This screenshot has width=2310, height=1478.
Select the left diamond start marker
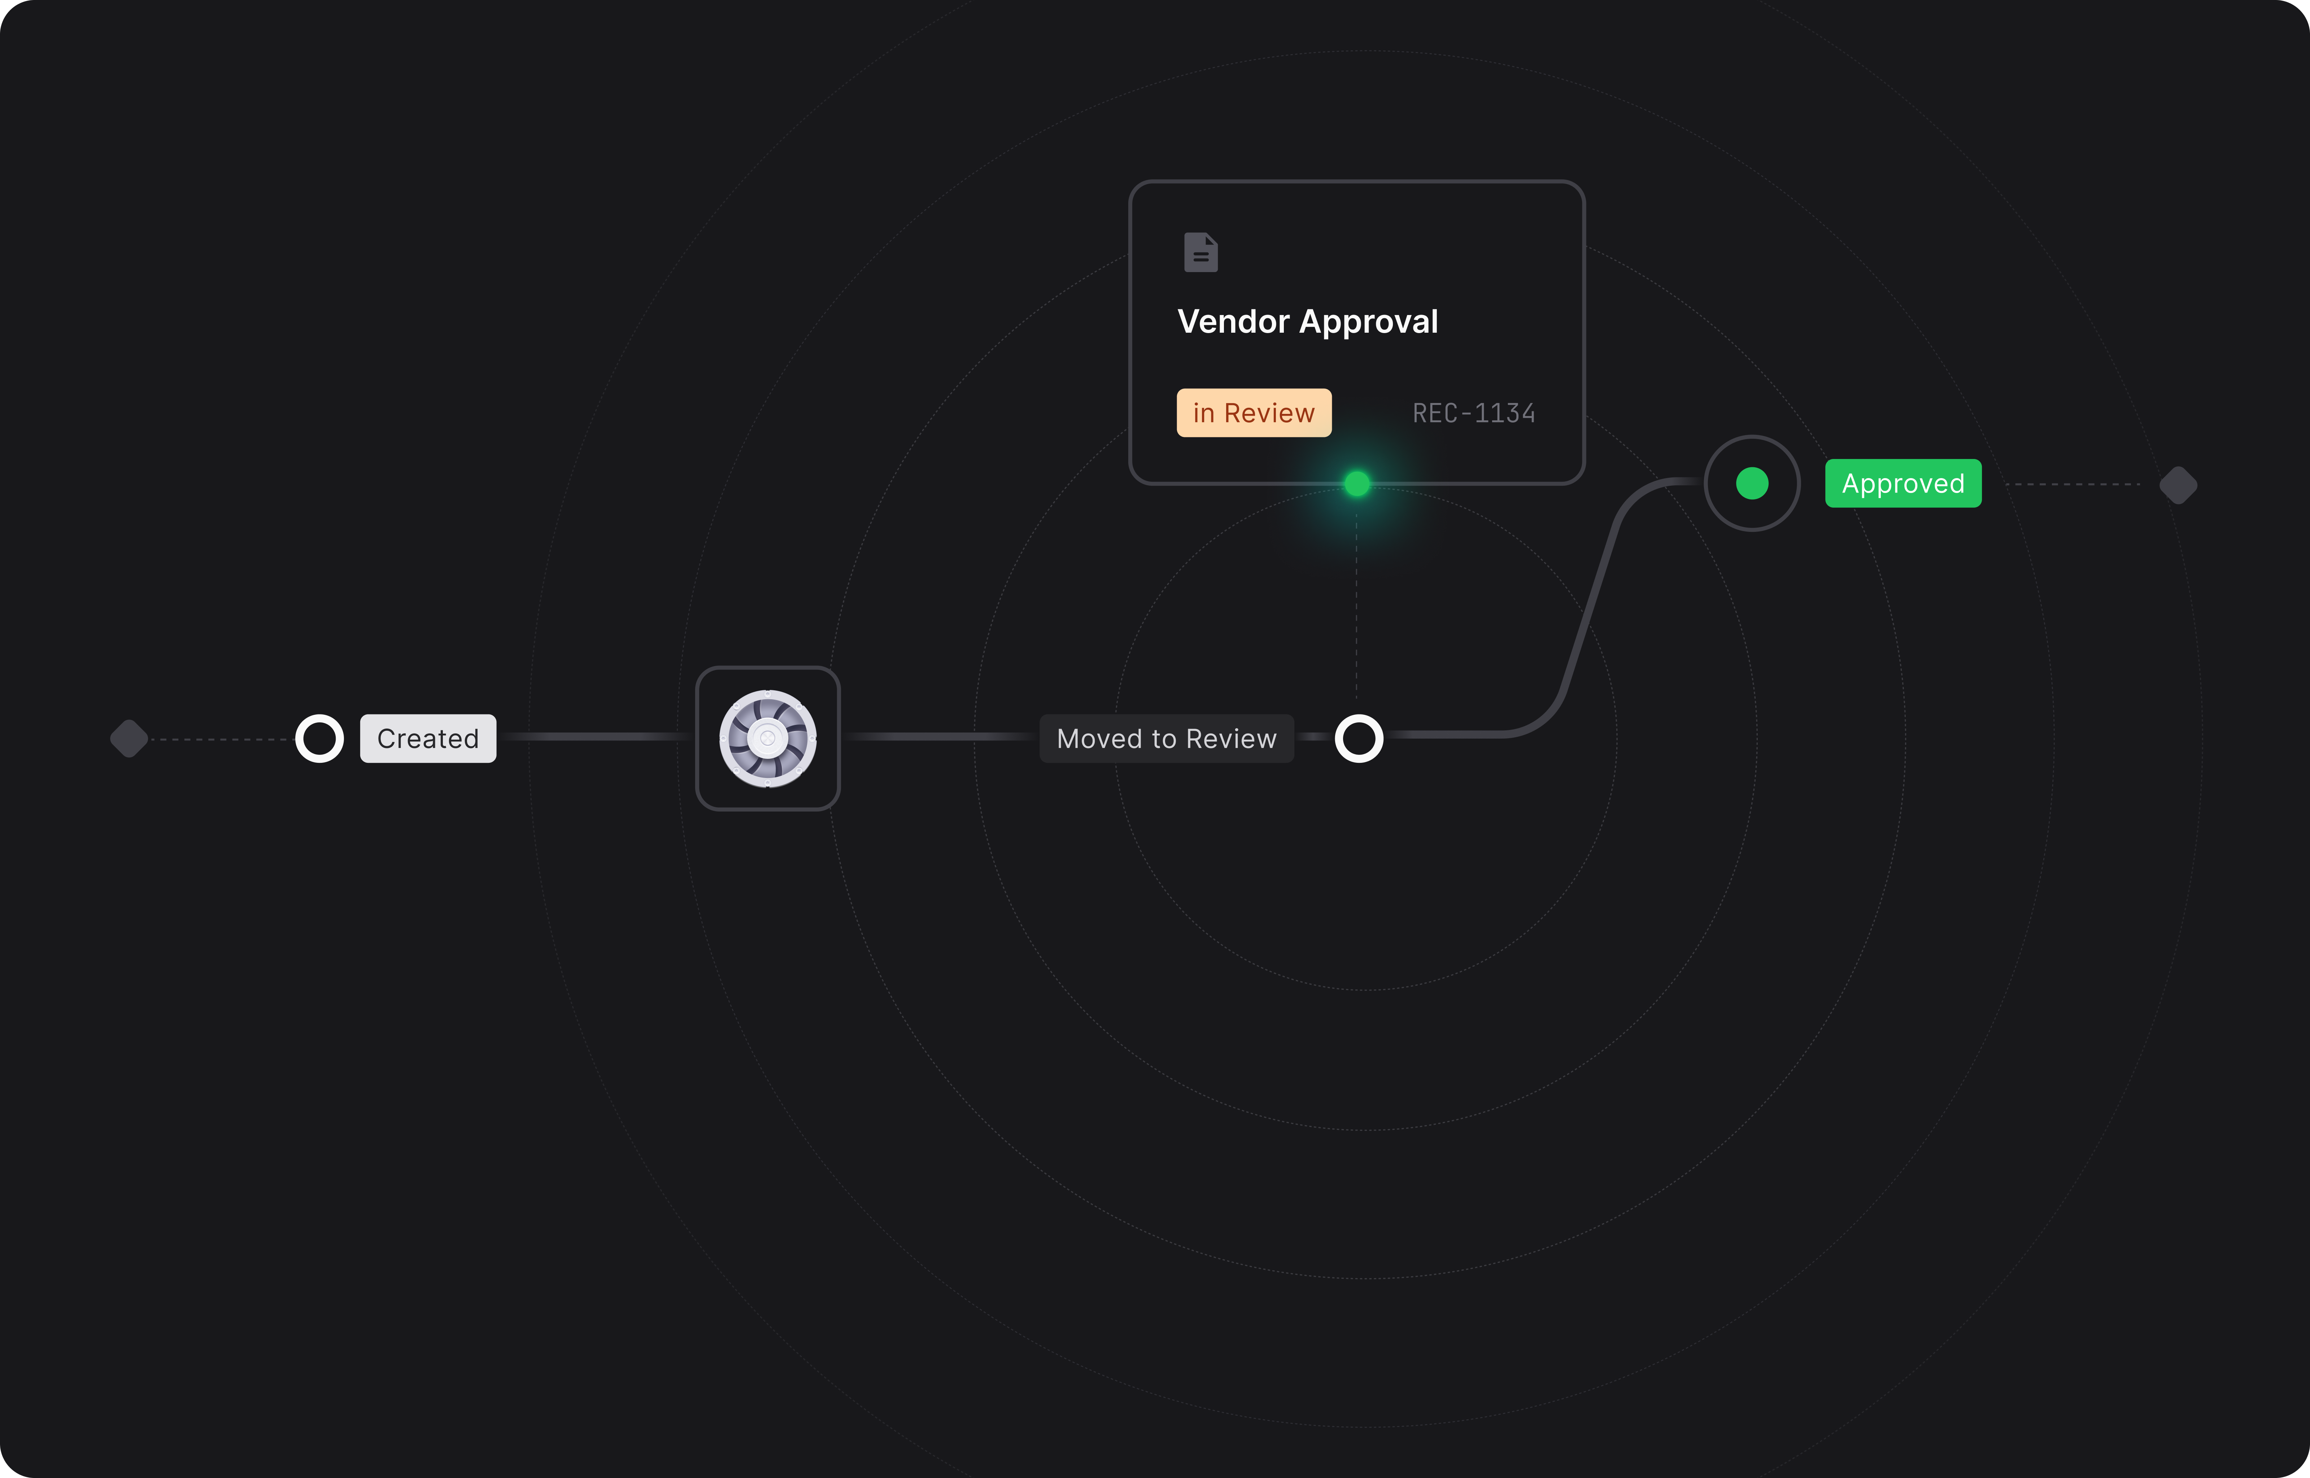[128, 739]
